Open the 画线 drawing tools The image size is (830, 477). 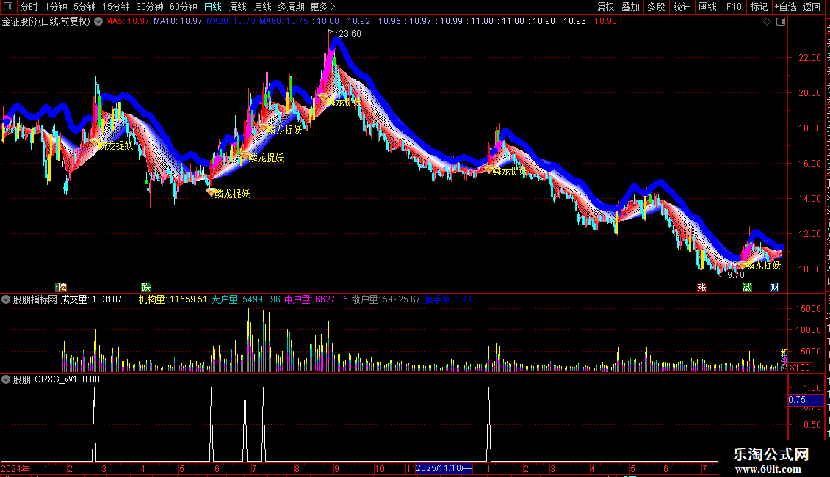(x=707, y=7)
